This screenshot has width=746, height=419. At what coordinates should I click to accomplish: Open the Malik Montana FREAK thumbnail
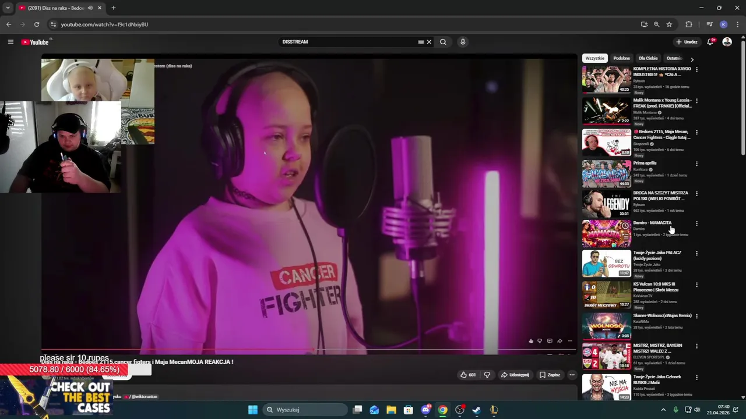[606, 111]
